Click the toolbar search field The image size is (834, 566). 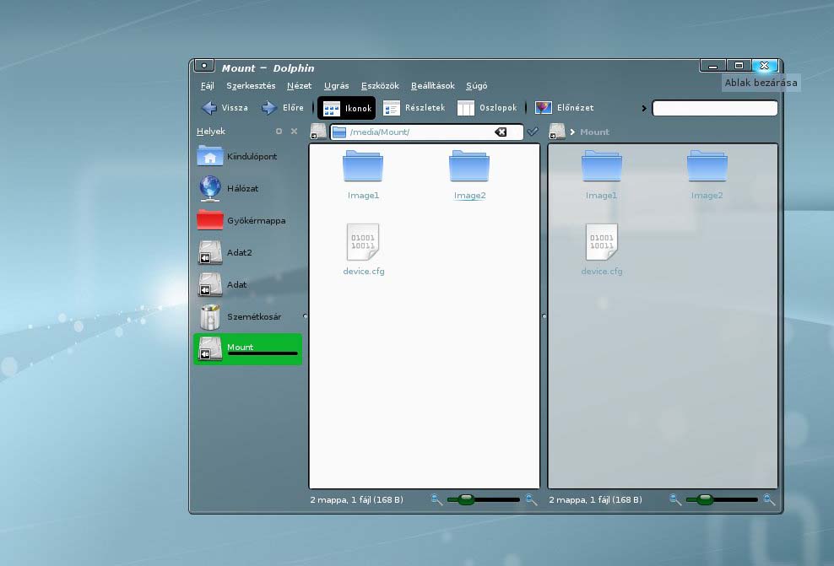click(715, 108)
